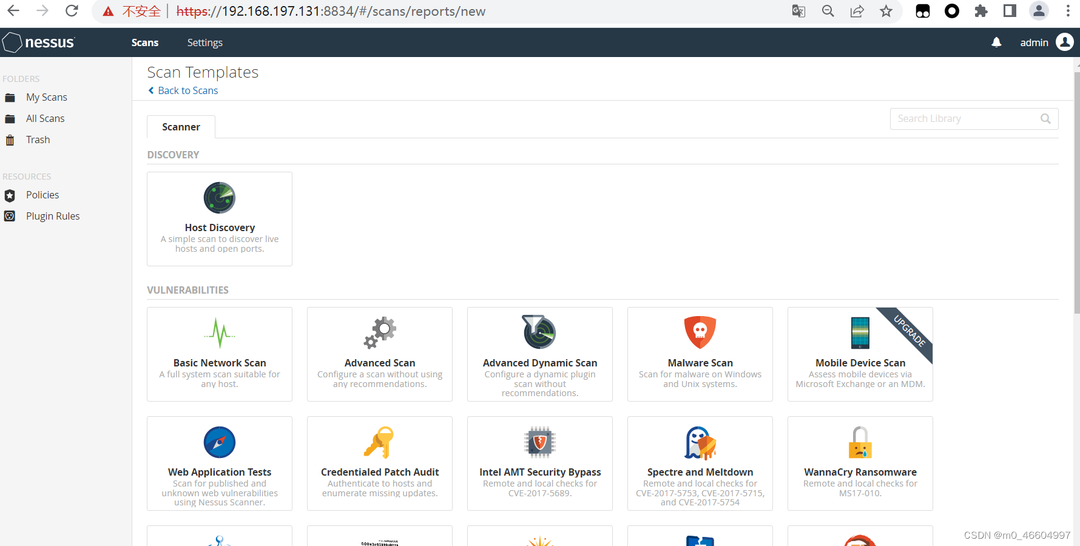Click the Credentialed Patch Audit keys icon

379,442
